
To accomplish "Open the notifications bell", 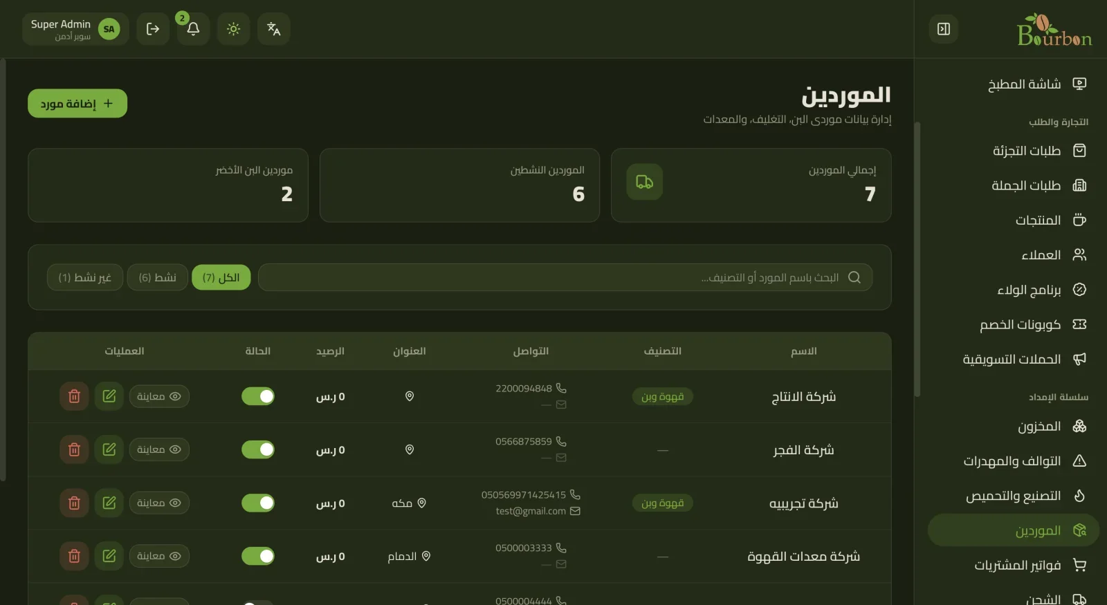I will point(193,29).
